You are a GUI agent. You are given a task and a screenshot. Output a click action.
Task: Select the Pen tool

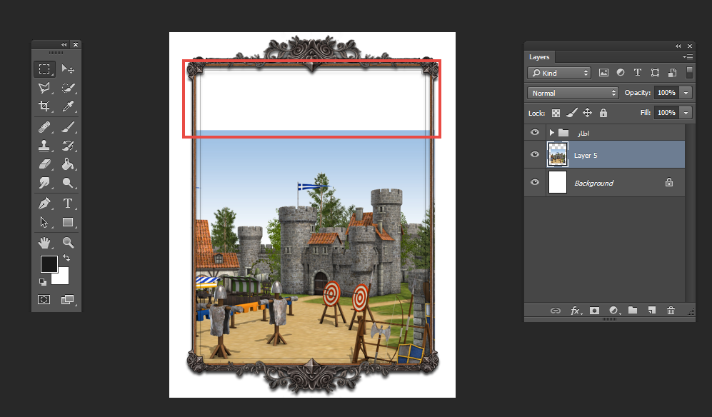44,203
